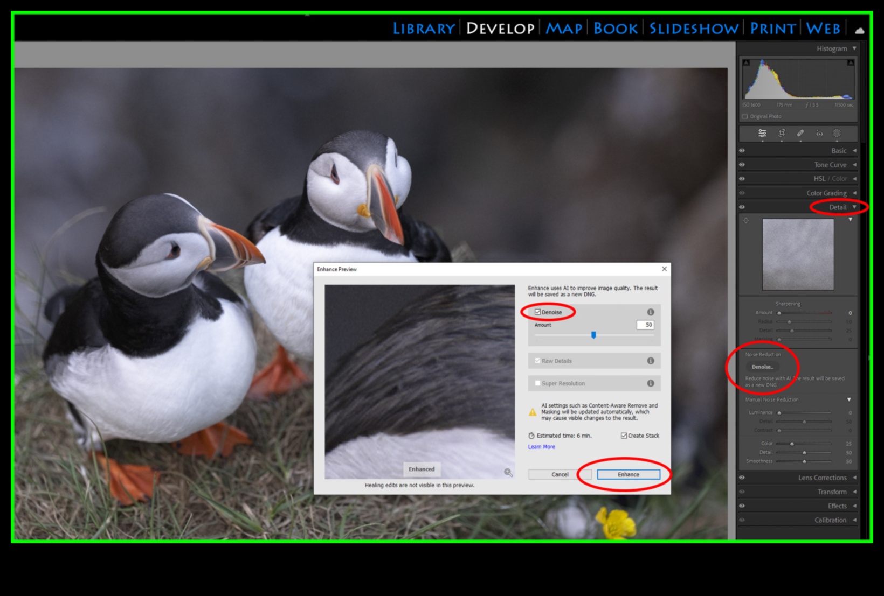Click the Denoise info icon
Viewport: 884px width, 596px height.
tap(652, 312)
